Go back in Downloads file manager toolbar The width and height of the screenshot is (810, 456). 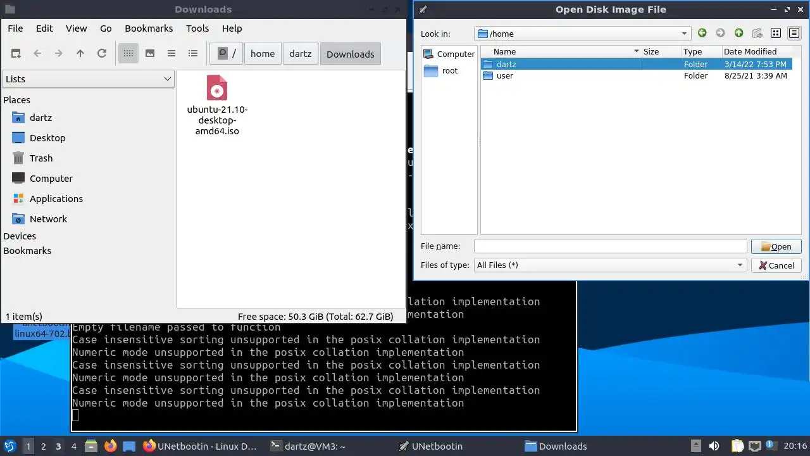pos(37,54)
